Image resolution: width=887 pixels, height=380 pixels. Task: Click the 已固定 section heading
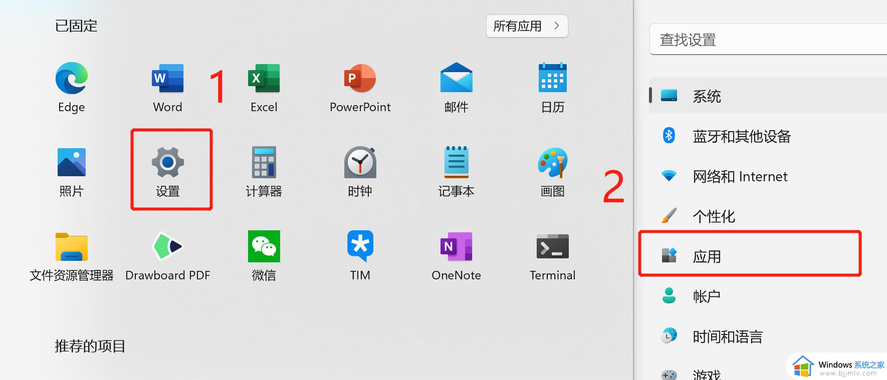[76, 26]
